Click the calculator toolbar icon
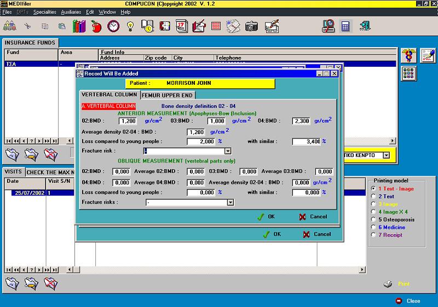Screen dimensions: 438x307 [345, 26]
